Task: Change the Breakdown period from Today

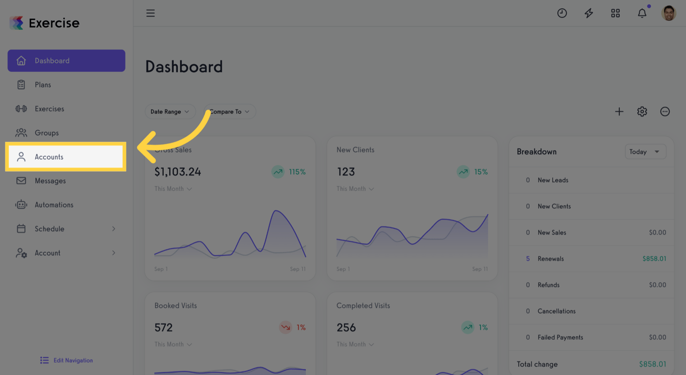Action: pos(645,152)
